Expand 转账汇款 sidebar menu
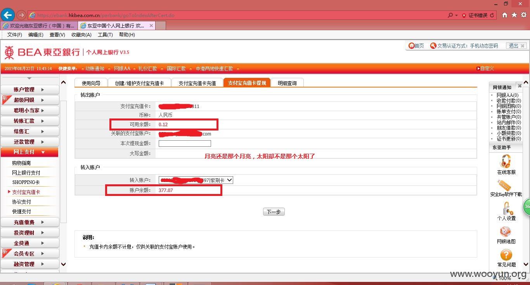The image size is (530, 285). click(29, 121)
